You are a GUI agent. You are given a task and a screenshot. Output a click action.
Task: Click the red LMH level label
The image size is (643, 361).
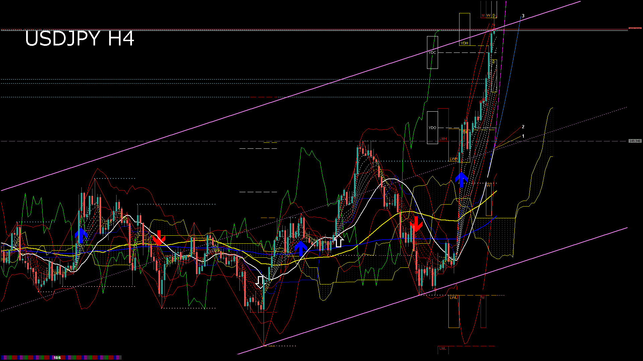coord(443,139)
